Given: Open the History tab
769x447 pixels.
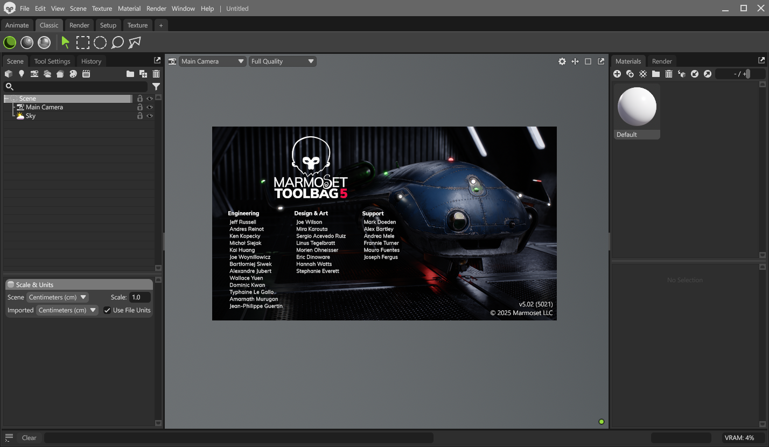Looking at the screenshot, I should [91, 61].
